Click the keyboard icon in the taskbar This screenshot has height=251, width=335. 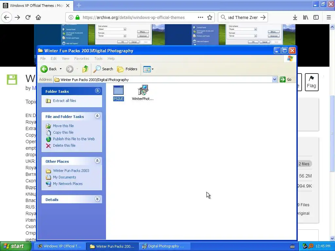[293, 246]
